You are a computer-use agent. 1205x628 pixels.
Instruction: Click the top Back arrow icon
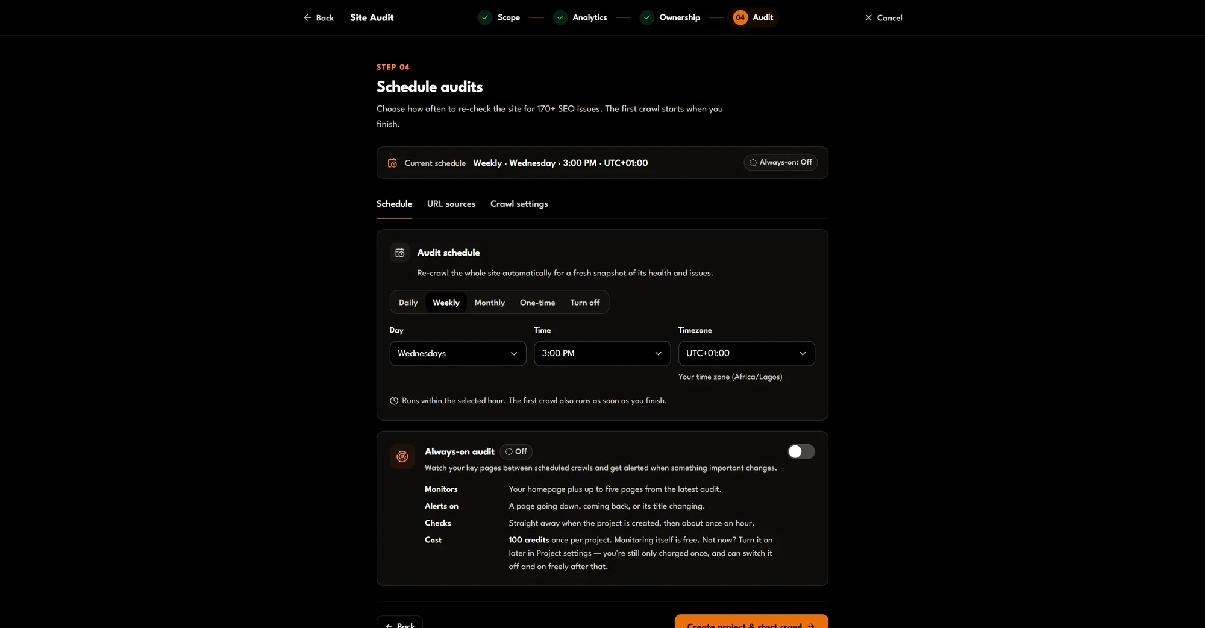click(307, 18)
